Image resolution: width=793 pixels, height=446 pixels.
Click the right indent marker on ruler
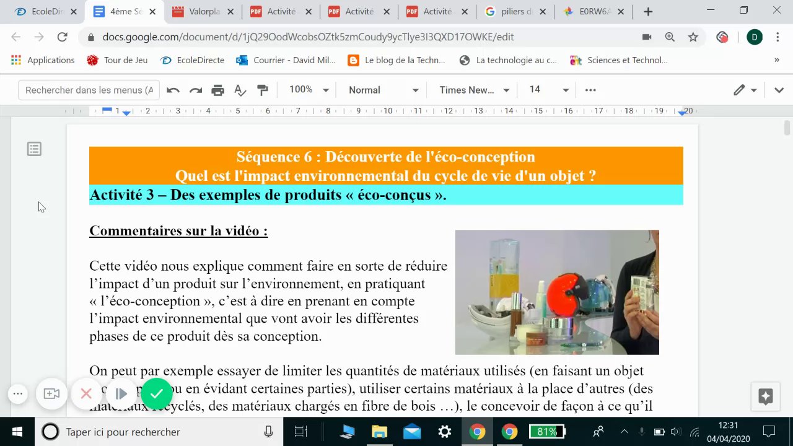pyautogui.click(x=682, y=113)
